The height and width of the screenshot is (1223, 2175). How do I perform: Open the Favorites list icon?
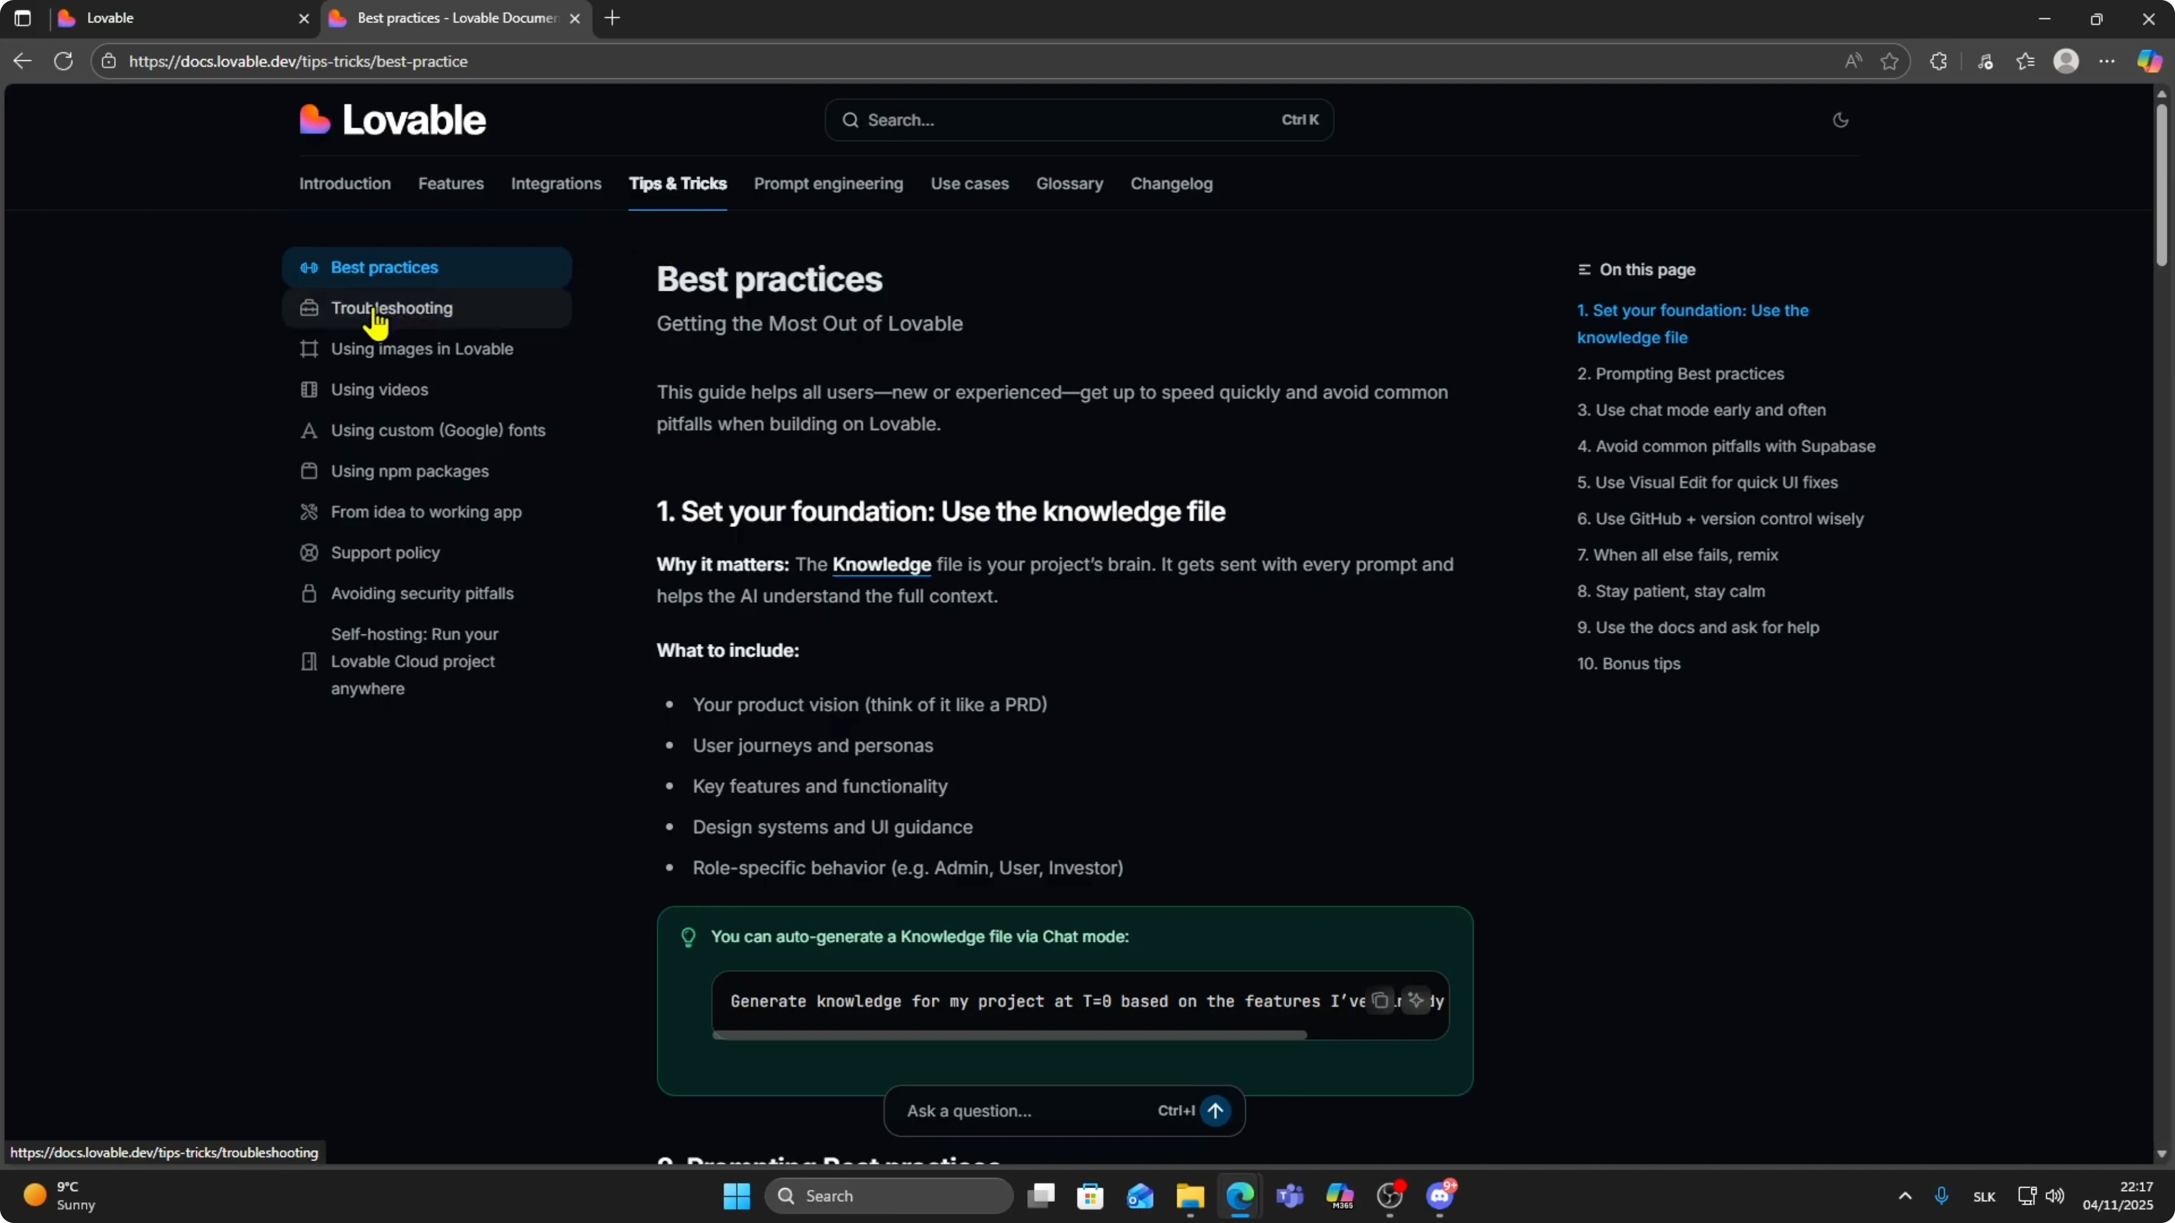[2025, 61]
